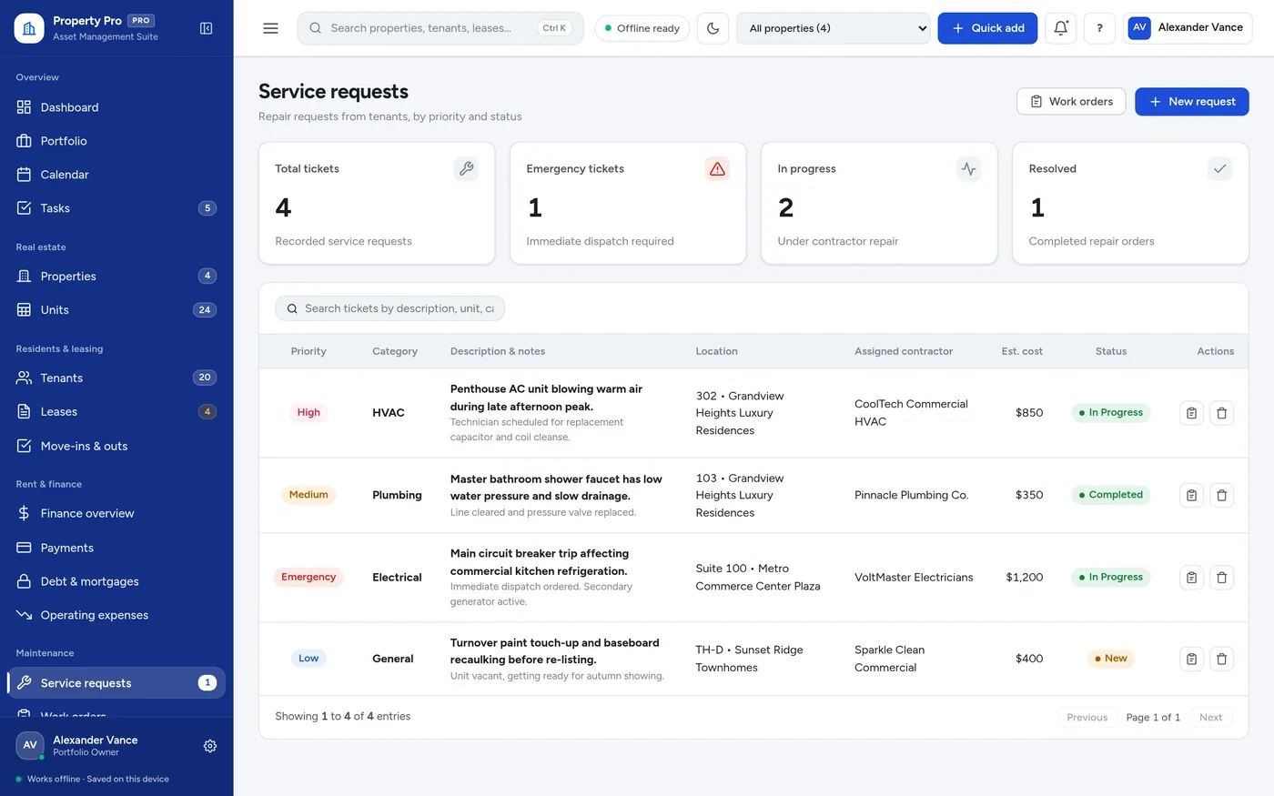Click the Emergency priority badge

(308, 577)
